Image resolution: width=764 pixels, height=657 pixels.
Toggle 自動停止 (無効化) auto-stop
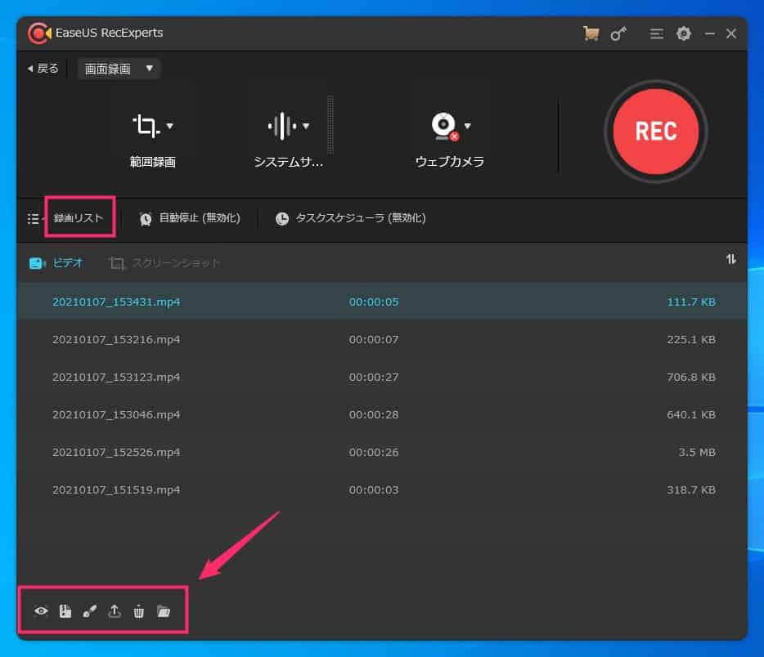(x=190, y=218)
